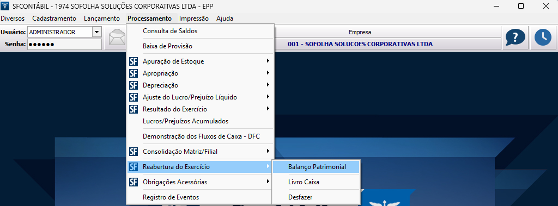Viewport: 558px width, 206px height.
Task: Open the clock icon in toolbar
Action: (543, 38)
